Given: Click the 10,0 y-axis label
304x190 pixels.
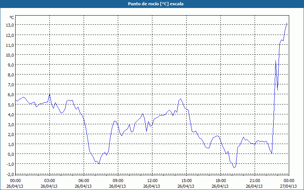Looking at the screenshot, I should [10, 55].
